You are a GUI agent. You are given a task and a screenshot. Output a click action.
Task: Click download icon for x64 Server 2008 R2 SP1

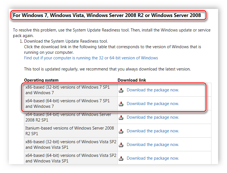click(121, 118)
